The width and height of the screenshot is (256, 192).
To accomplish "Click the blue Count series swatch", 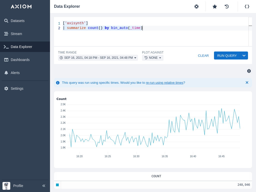I will pos(57,185).
